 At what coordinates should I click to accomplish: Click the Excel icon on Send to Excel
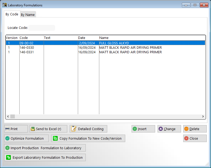[x=33, y=129]
